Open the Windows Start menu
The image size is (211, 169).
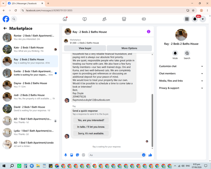pos(4,166)
